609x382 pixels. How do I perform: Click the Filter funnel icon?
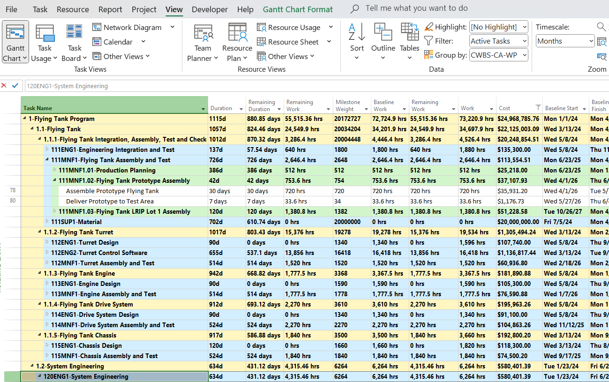(429, 41)
